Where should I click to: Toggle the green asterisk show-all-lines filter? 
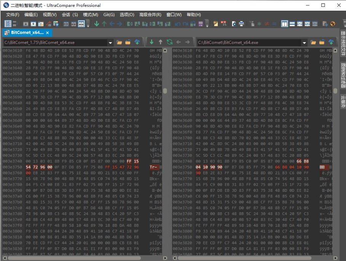click(x=259, y=24)
